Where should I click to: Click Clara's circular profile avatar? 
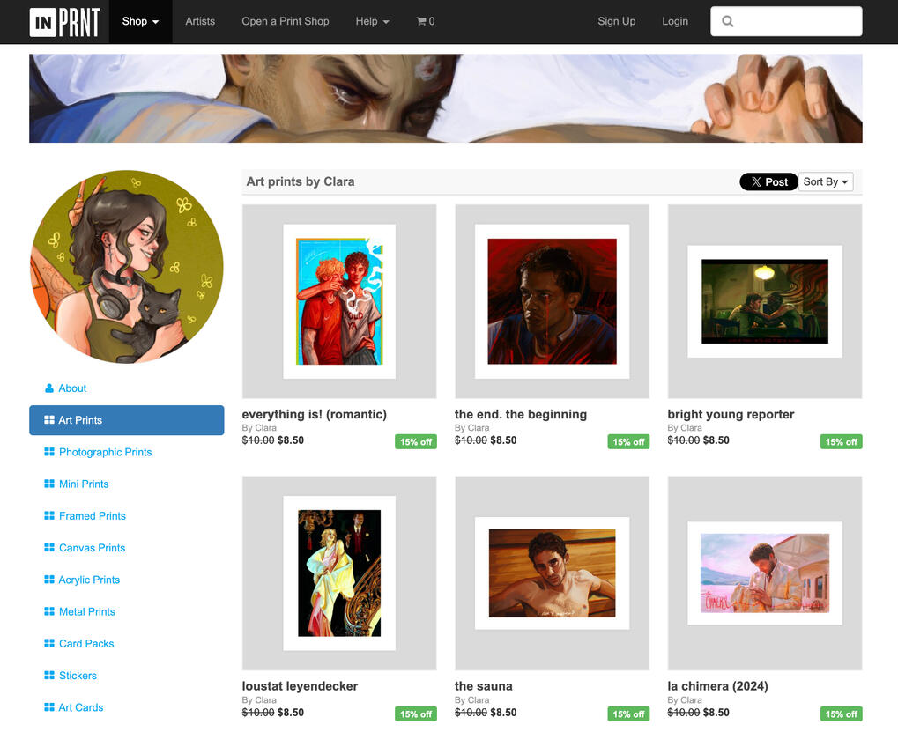coord(127,267)
